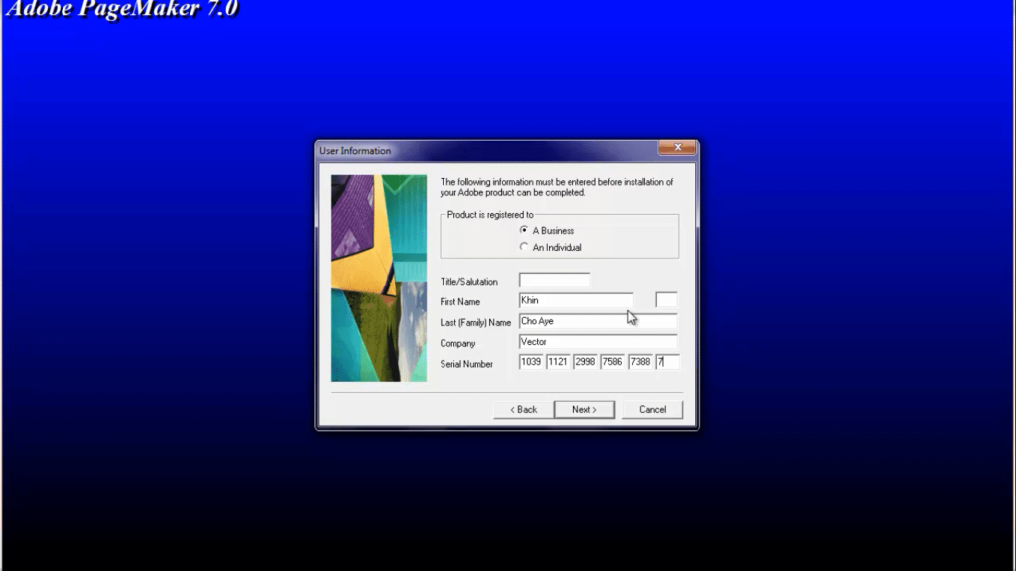Proceed with the Next button
The image size is (1016, 571).
pyautogui.click(x=584, y=409)
